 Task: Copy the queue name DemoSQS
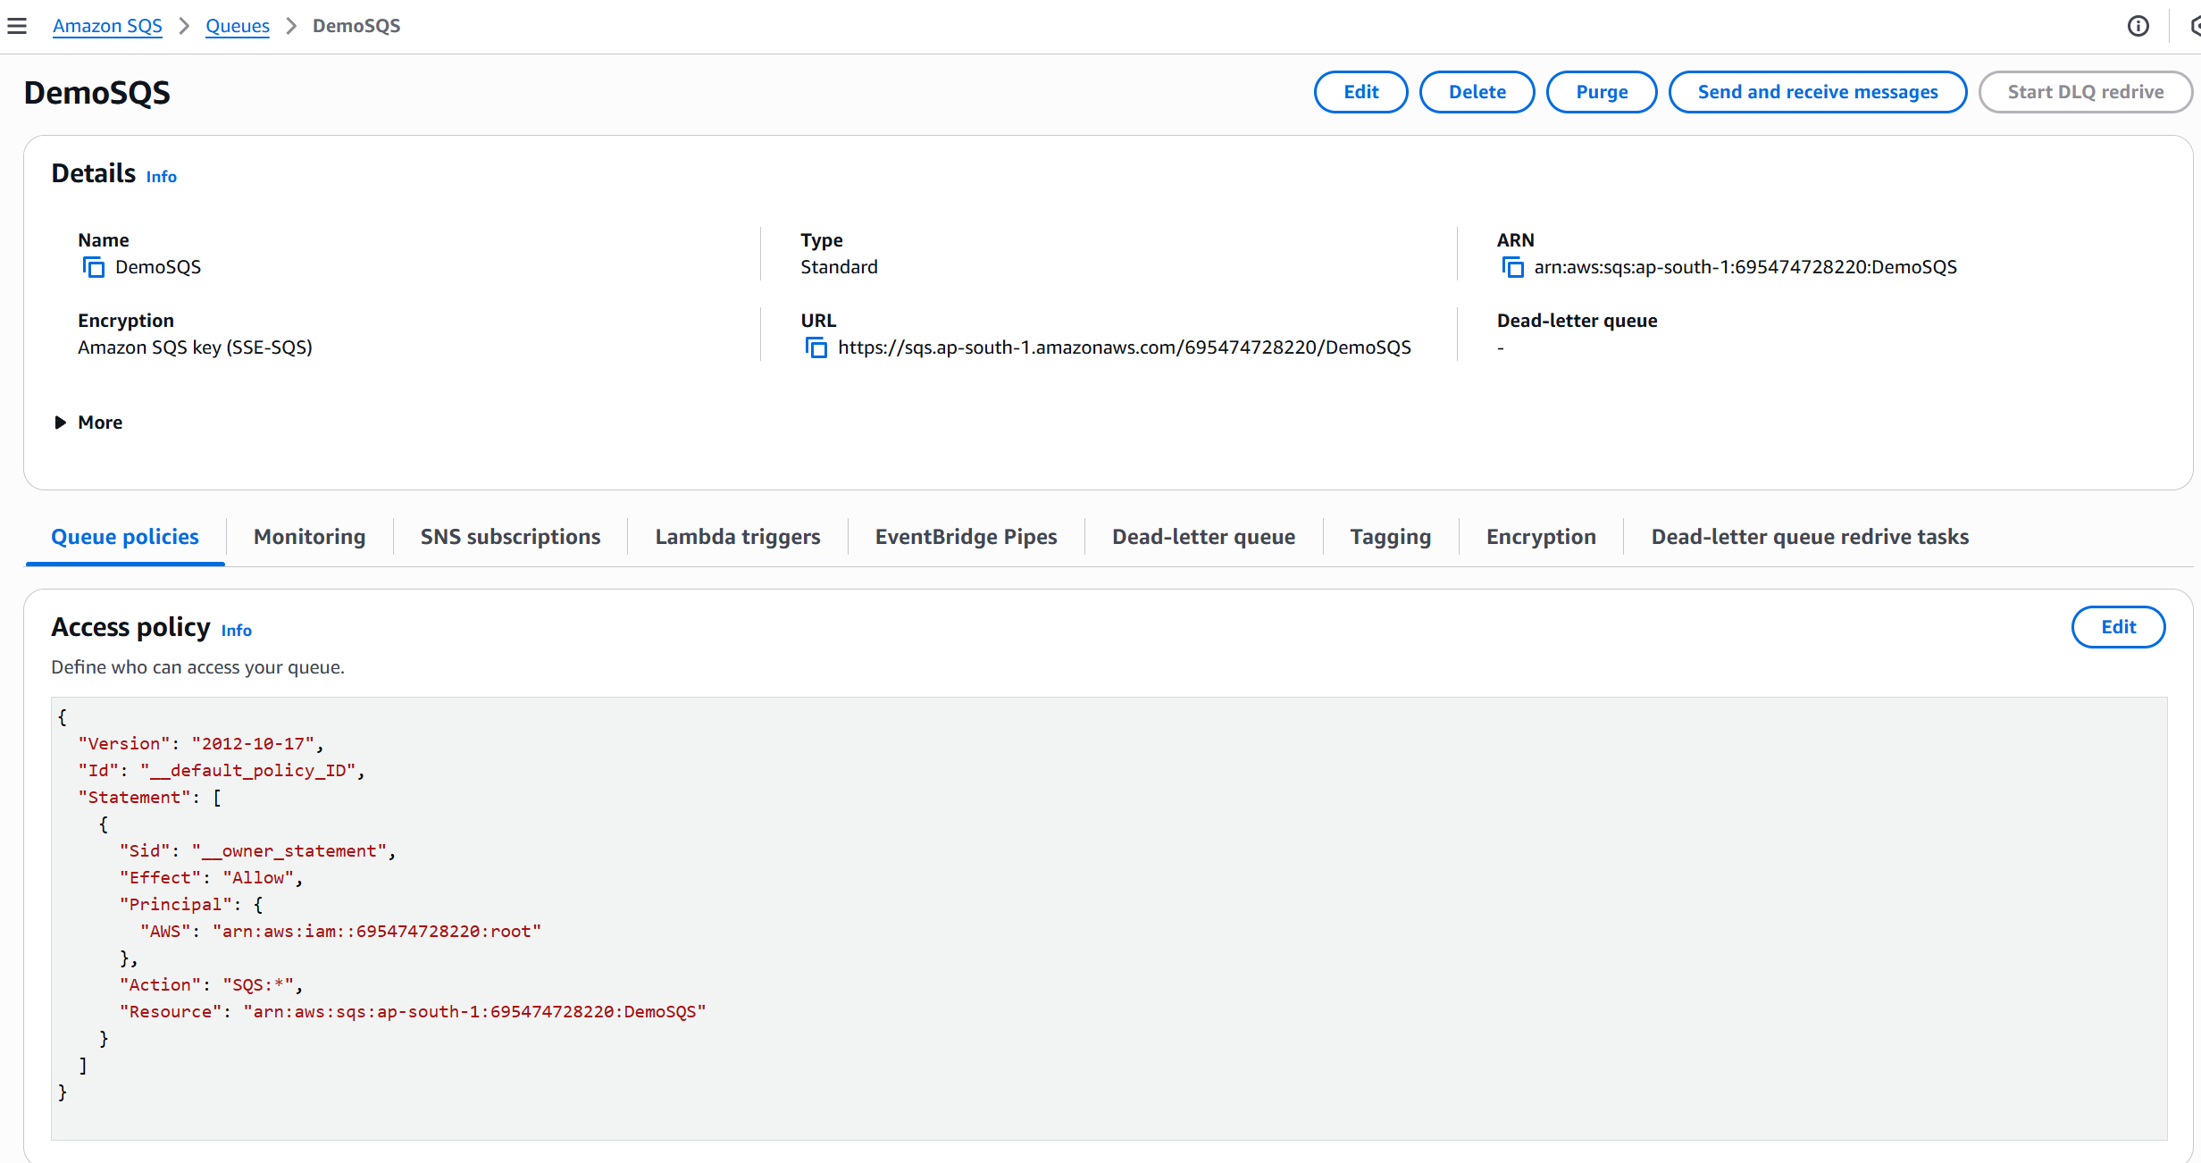coord(93,267)
